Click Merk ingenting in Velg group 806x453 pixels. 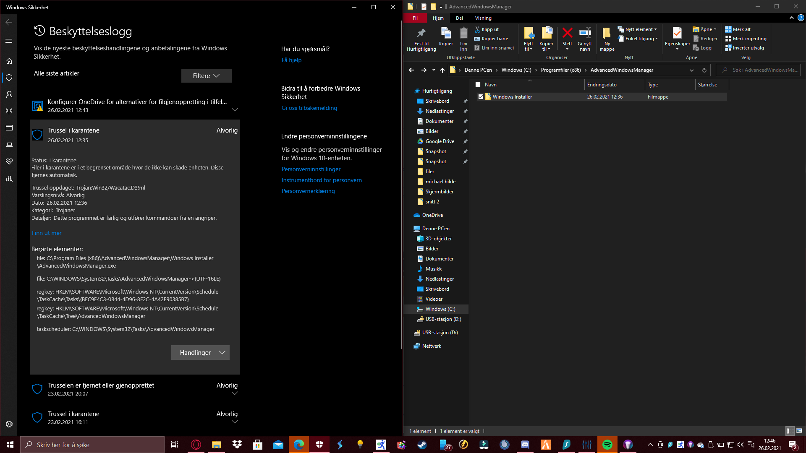tap(746, 39)
